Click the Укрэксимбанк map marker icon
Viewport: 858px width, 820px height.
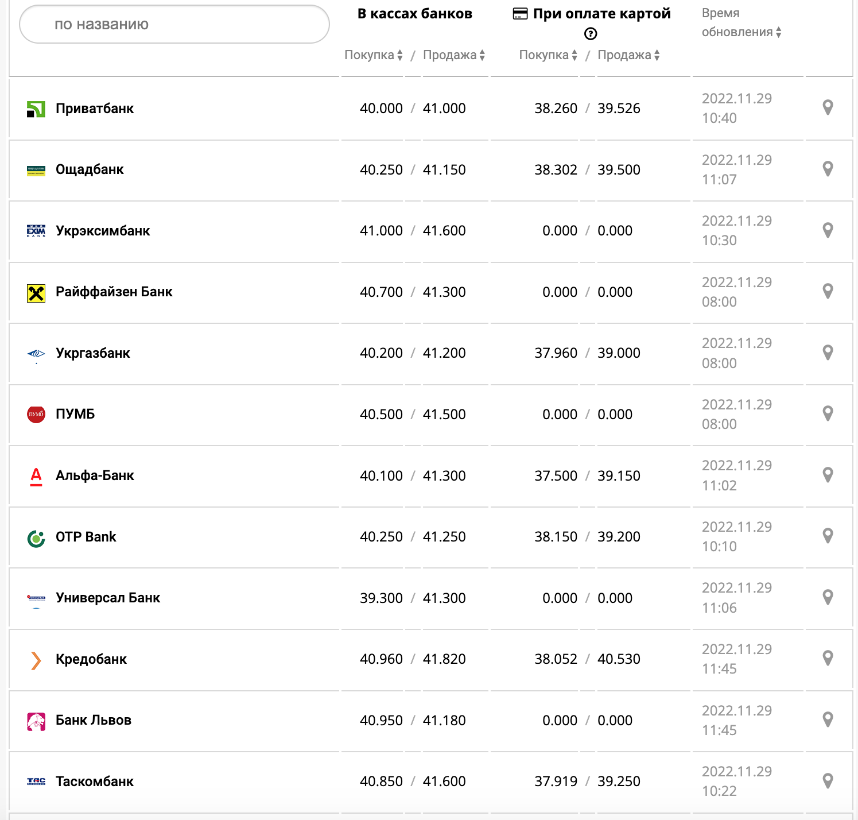pos(828,230)
